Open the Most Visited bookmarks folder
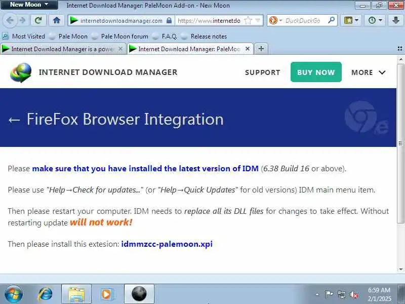 pyautogui.click(x=23, y=36)
